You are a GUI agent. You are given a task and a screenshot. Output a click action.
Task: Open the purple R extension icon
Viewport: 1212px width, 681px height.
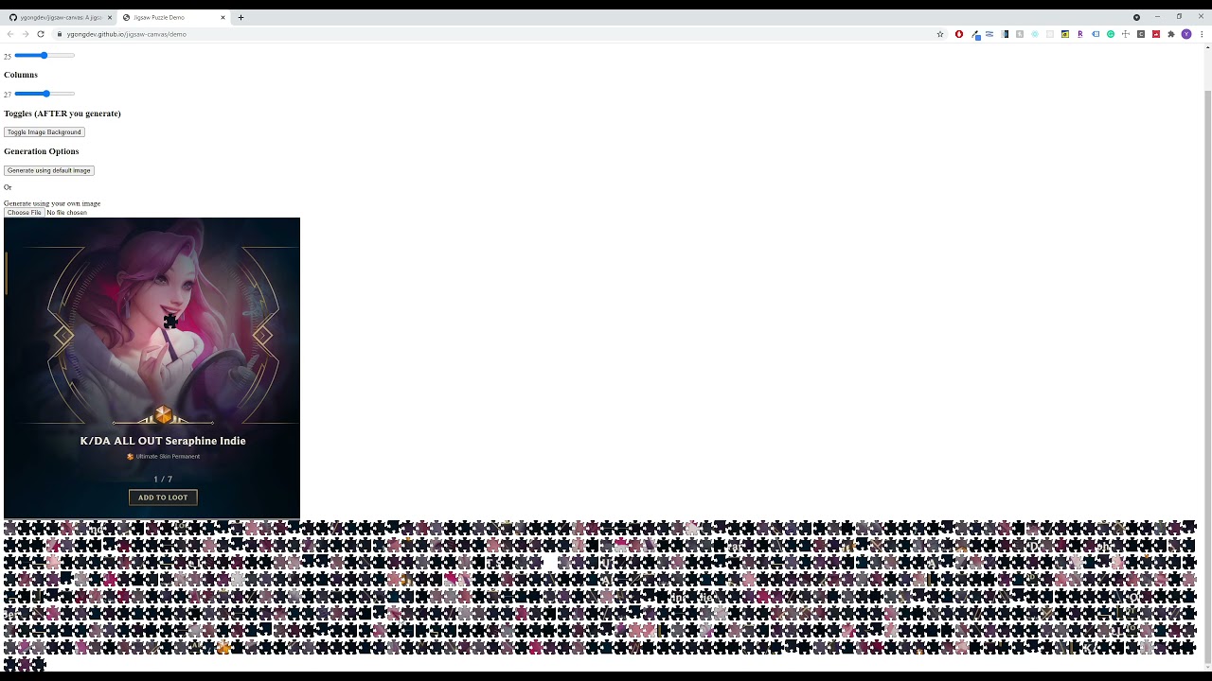point(1080,34)
